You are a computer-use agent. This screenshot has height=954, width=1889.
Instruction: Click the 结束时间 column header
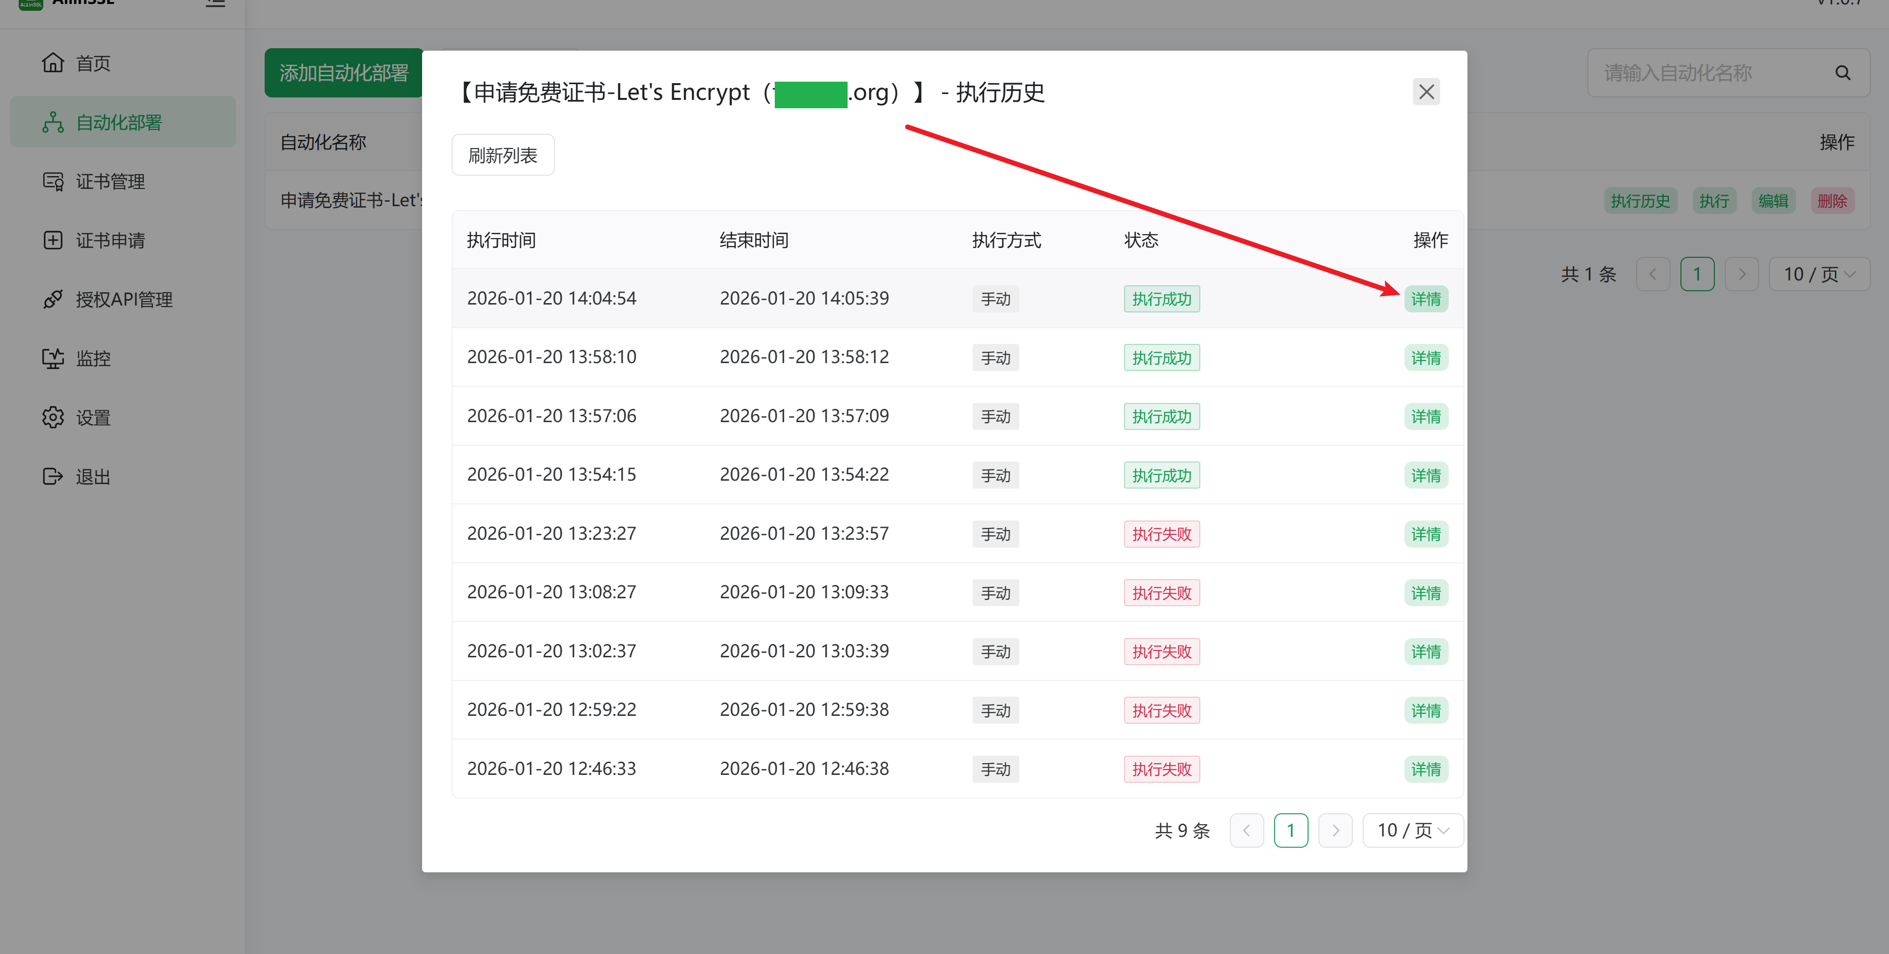pos(754,241)
